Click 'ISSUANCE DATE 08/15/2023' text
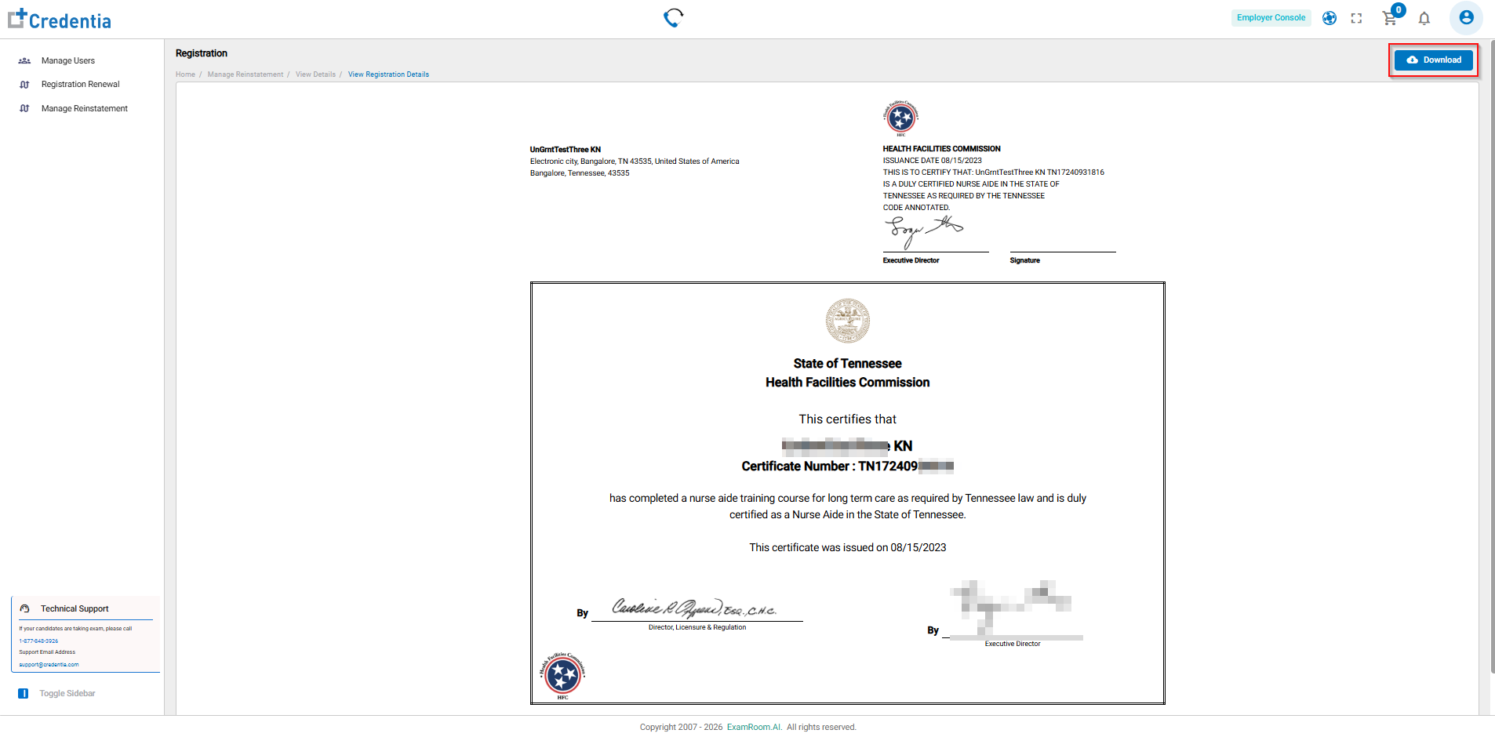The width and height of the screenshot is (1495, 737). (x=932, y=160)
